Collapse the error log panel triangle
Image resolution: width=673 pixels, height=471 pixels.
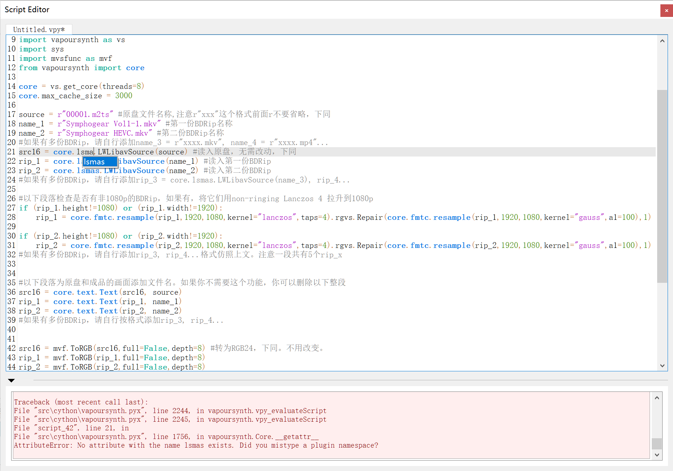pos(11,380)
